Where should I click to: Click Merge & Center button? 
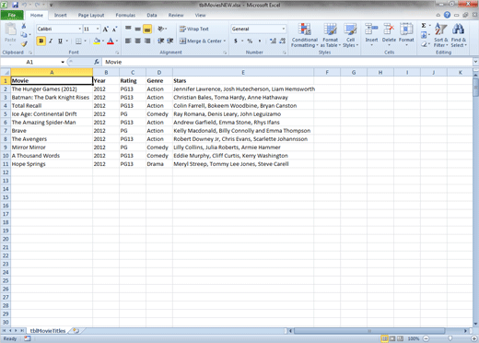[x=200, y=41]
